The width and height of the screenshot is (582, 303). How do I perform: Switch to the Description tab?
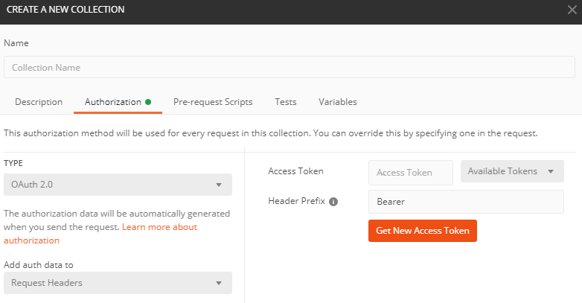point(39,102)
